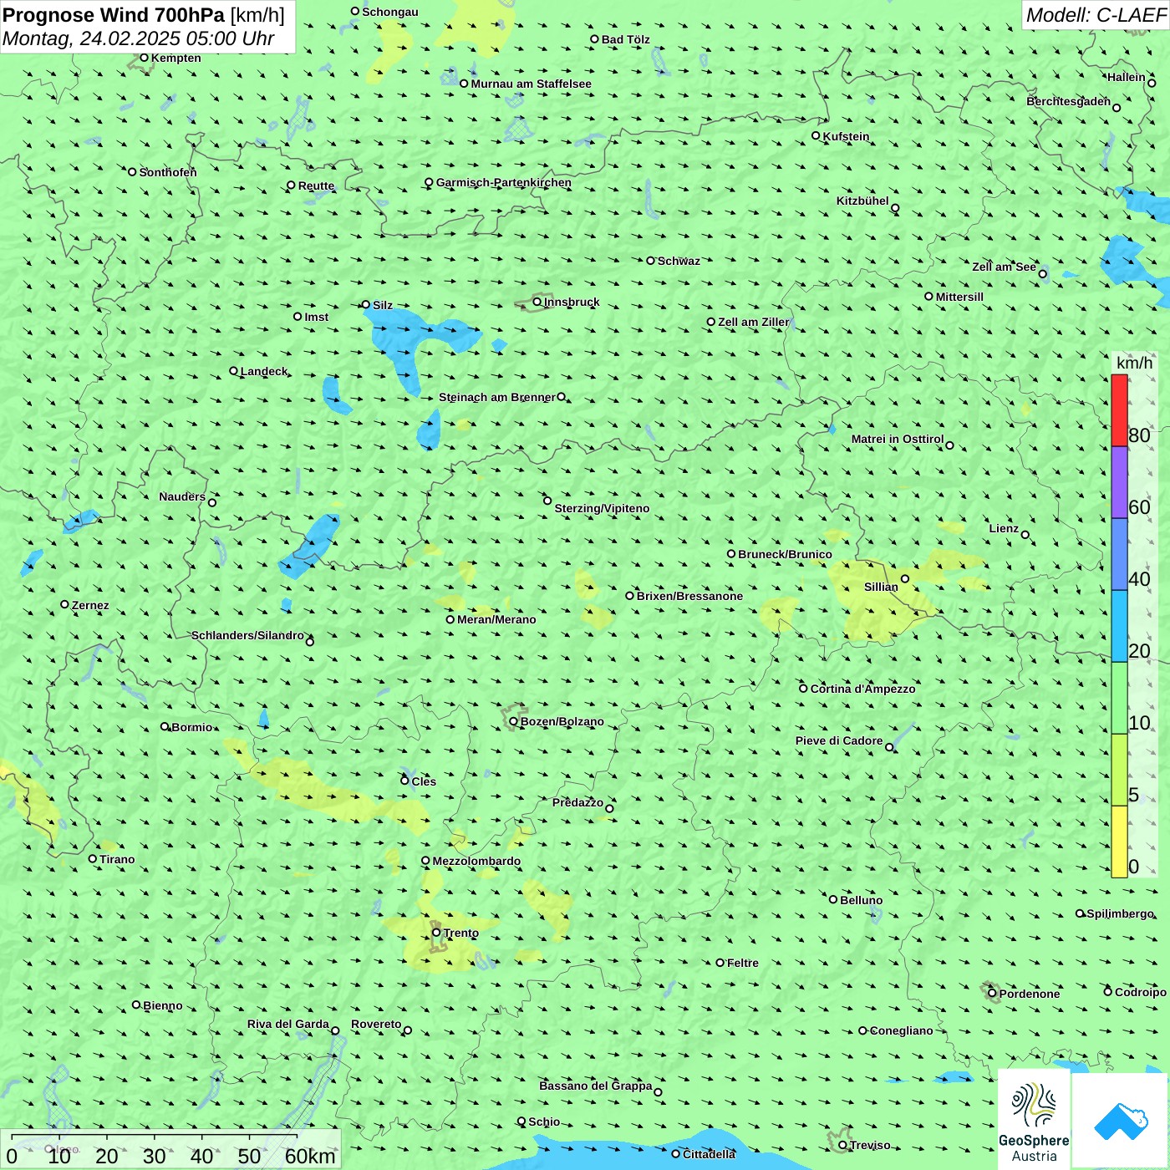Viewport: 1170px width, 1170px height.
Task: Click the Kufstein city label
Action: [x=846, y=136]
